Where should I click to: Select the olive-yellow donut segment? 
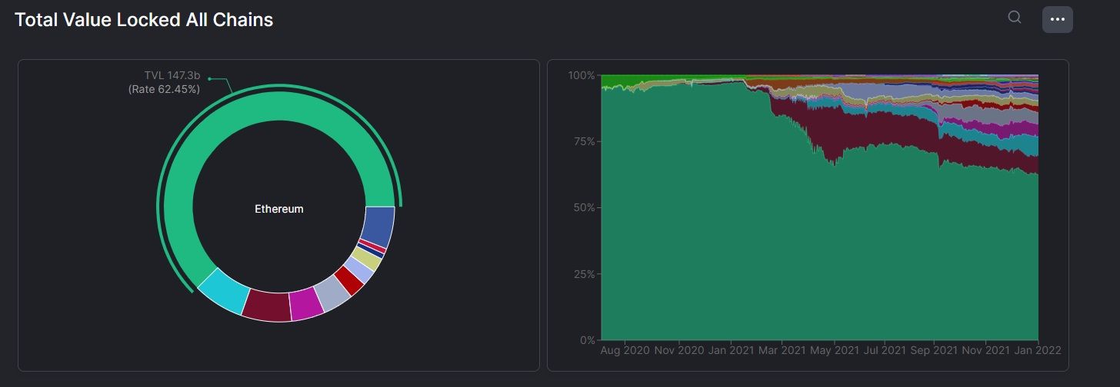point(368,260)
